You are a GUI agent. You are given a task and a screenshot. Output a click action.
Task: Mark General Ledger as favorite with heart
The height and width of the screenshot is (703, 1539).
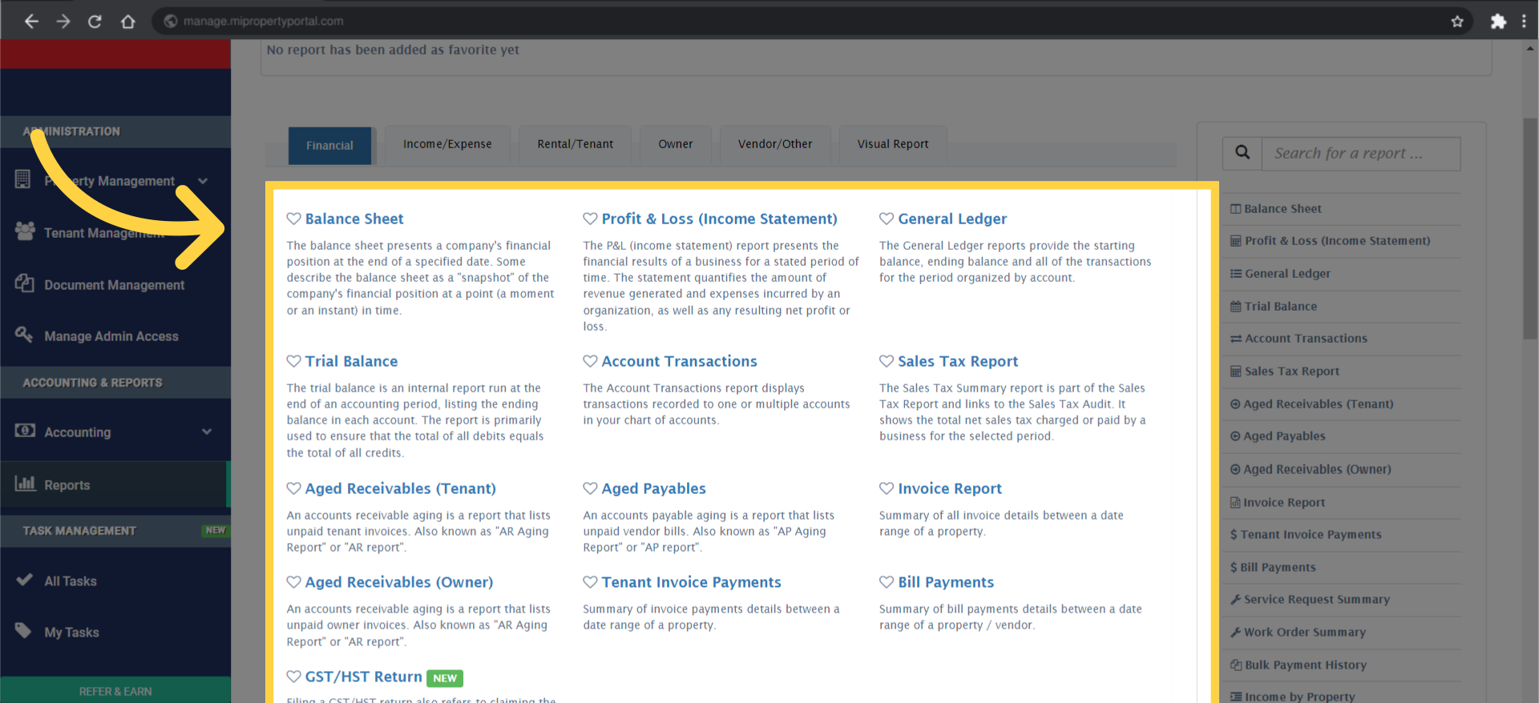click(887, 219)
